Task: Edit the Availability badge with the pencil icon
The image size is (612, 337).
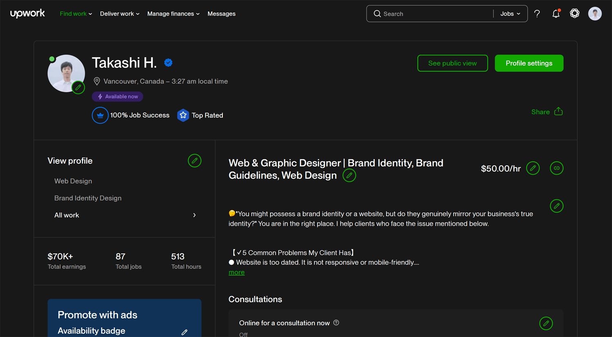Action: point(184,332)
